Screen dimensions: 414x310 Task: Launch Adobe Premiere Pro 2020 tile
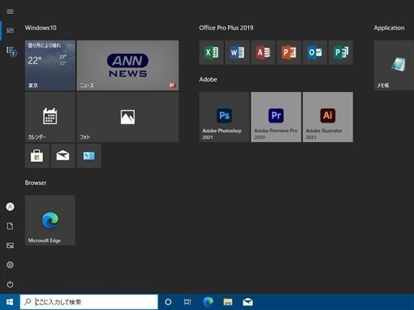point(276,117)
